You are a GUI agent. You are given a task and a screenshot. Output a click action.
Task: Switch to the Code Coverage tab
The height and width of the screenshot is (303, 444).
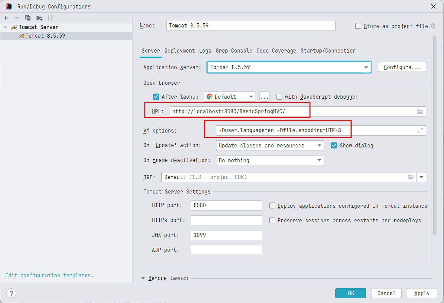(276, 50)
